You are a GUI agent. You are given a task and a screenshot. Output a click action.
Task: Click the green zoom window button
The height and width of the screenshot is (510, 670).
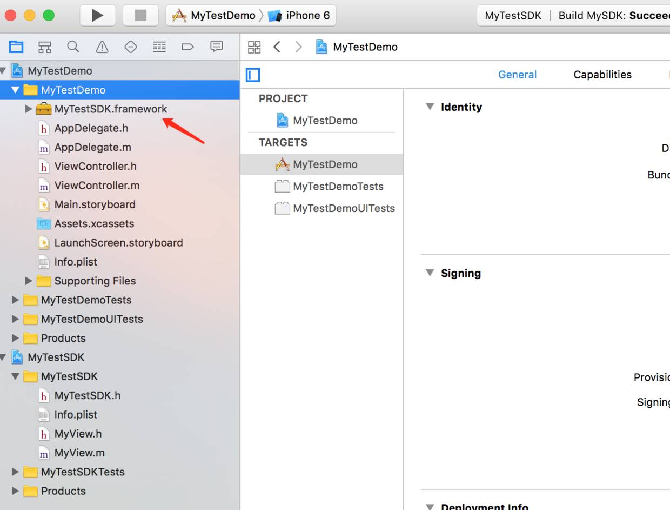click(x=49, y=15)
